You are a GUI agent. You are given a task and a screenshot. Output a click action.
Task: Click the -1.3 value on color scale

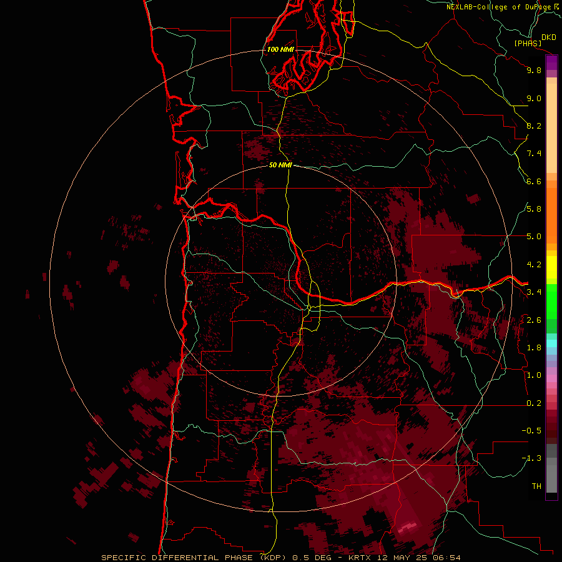click(531, 458)
